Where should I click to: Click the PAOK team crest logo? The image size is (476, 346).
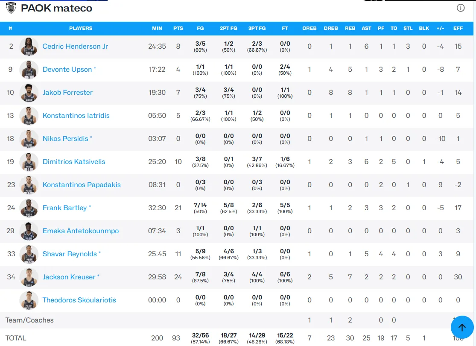(x=11, y=8)
